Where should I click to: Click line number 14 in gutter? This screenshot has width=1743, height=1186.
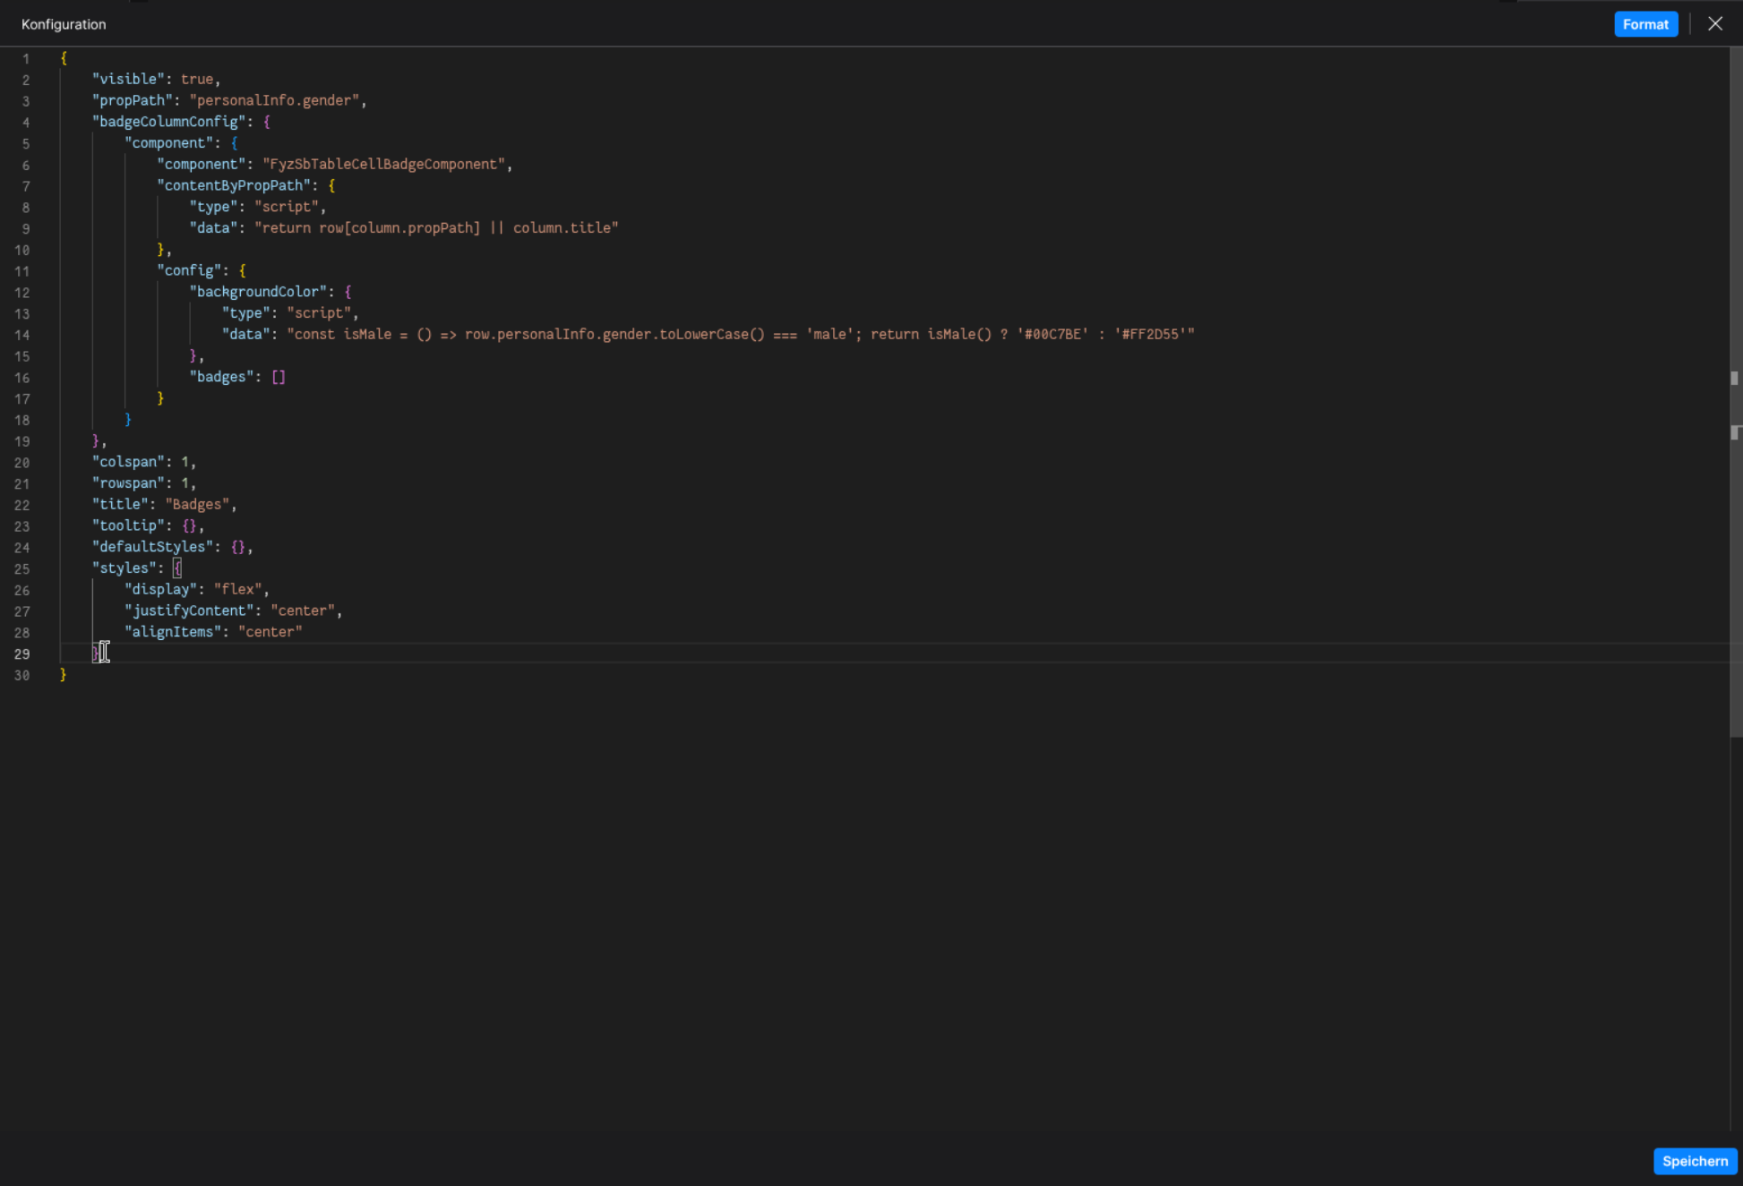21,336
